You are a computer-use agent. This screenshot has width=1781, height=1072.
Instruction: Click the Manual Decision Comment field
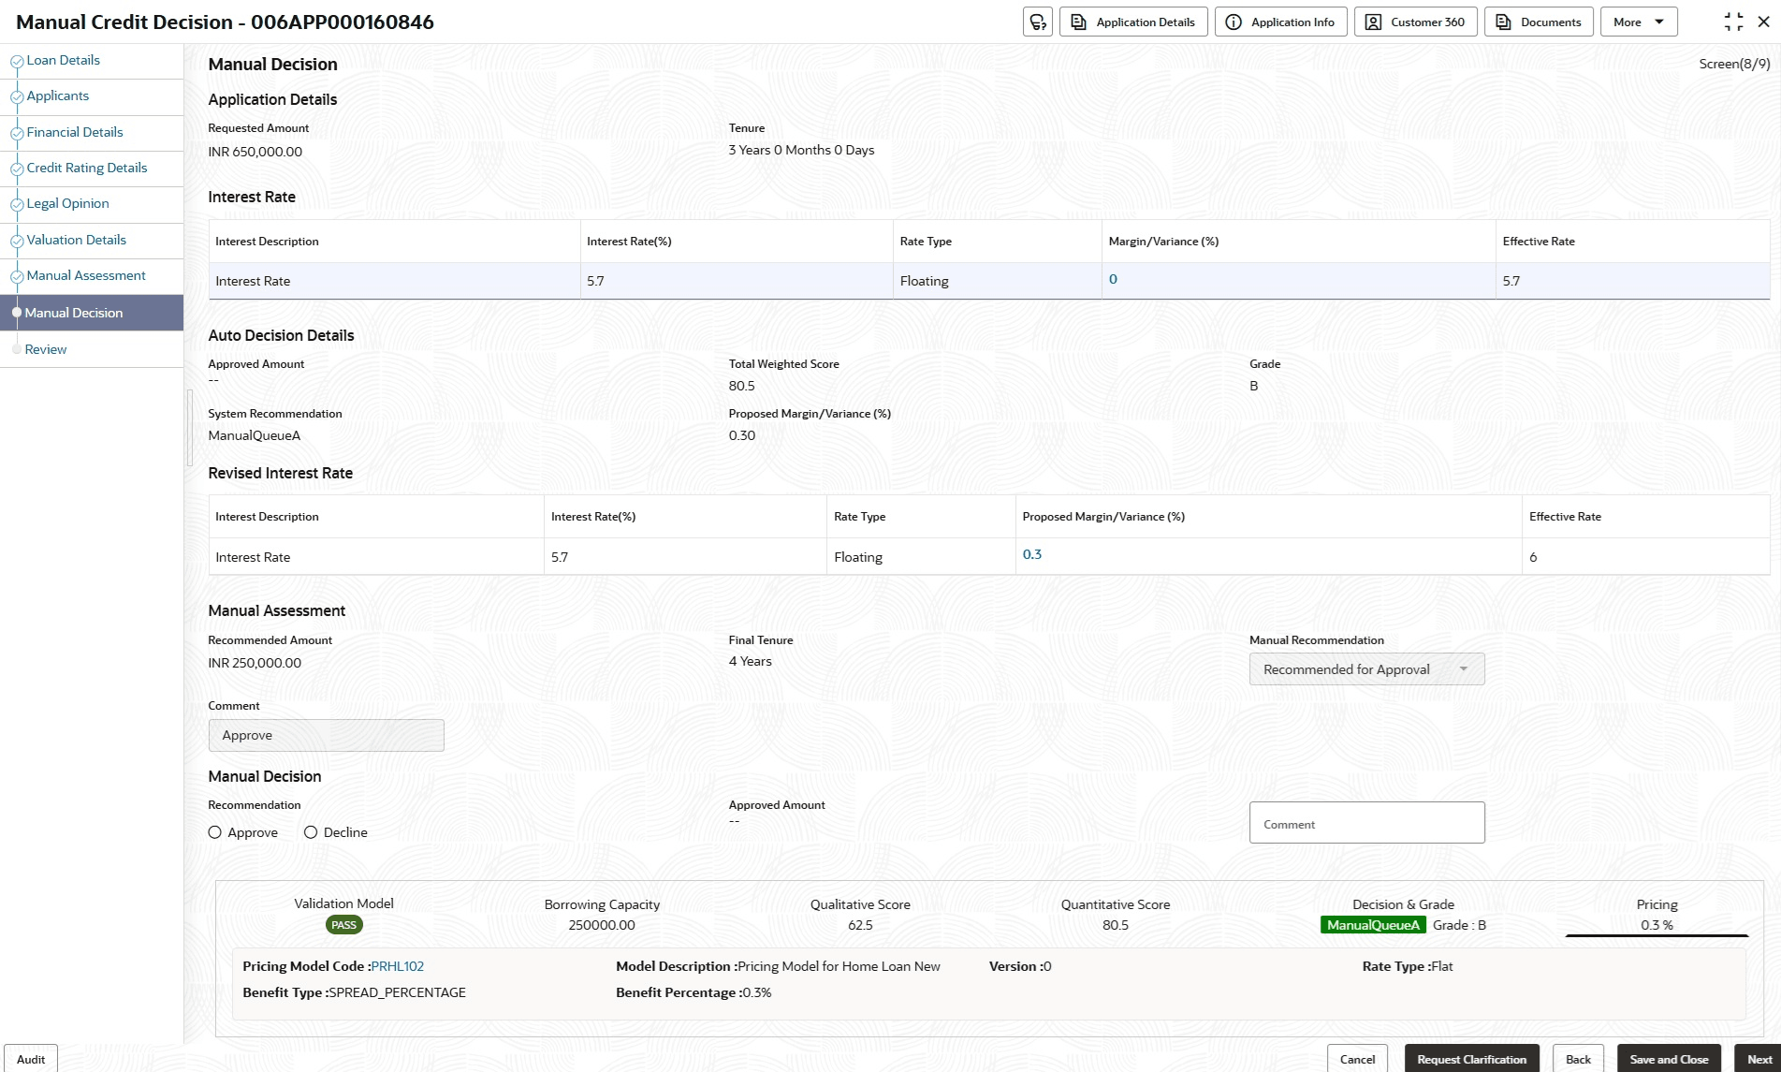tap(1366, 823)
